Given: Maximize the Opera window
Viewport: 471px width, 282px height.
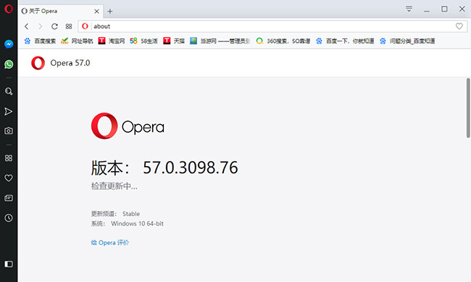Looking at the screenshot, I should coord(444,9).
